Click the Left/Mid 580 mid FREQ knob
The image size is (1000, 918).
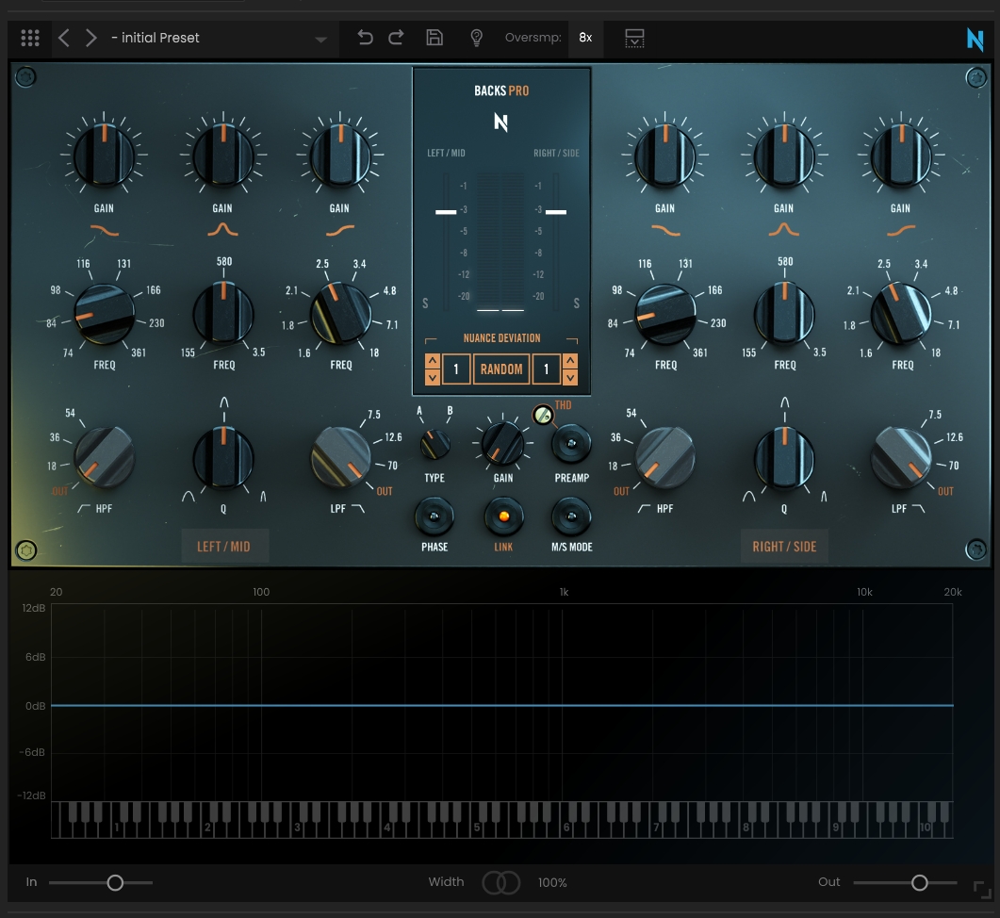pos(223,315)
